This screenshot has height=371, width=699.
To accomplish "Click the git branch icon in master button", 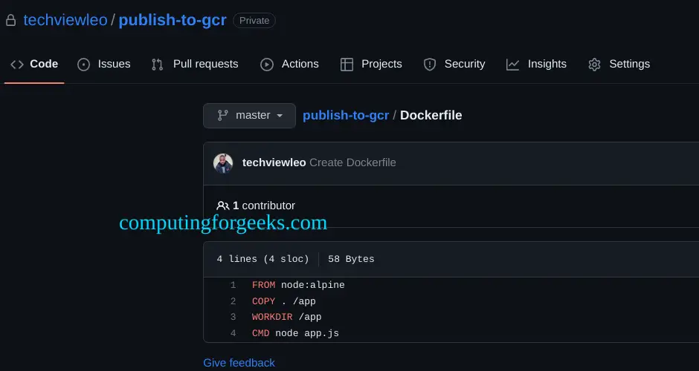I will click(223, 116).
